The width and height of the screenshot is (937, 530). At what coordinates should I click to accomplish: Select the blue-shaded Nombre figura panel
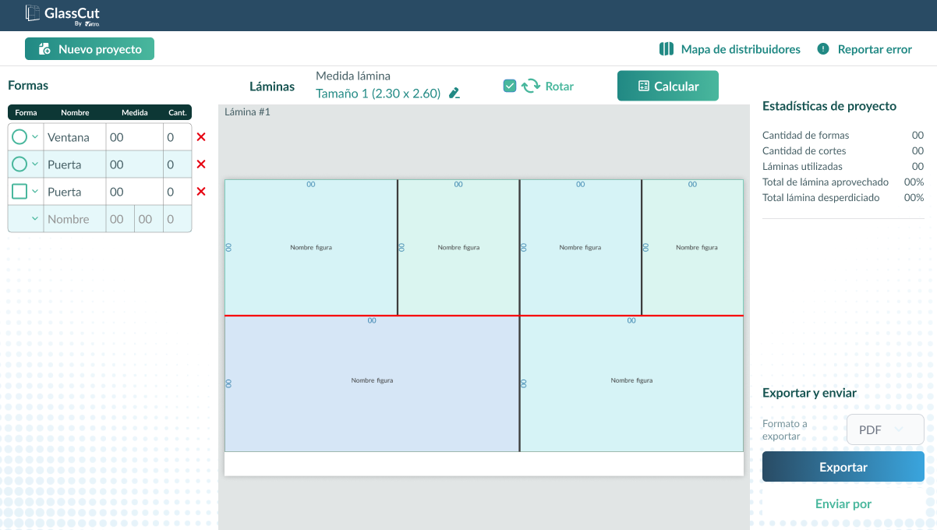pyautogui.click(x=372, y=383)
